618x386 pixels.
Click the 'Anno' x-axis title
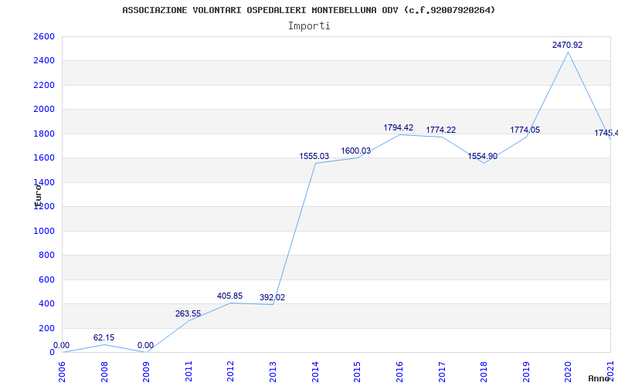[599, 378]
